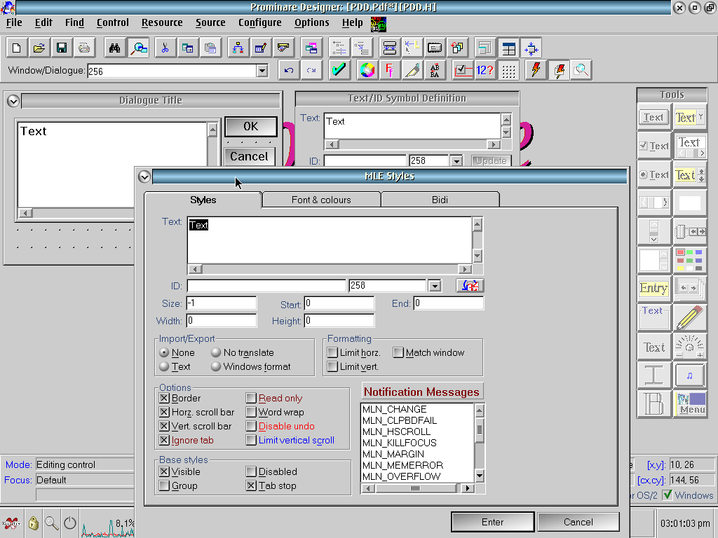Screen dimensions: 718x538
Task: Enable the Read only checkbox
Action: pyautogui.click(x=251, y=398)
